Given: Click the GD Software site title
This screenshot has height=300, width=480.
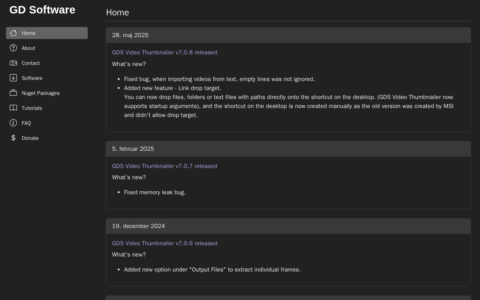Looking at the screenshot, I should (42, 10).
